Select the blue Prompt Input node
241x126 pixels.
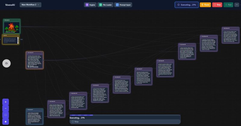point(35,117)
